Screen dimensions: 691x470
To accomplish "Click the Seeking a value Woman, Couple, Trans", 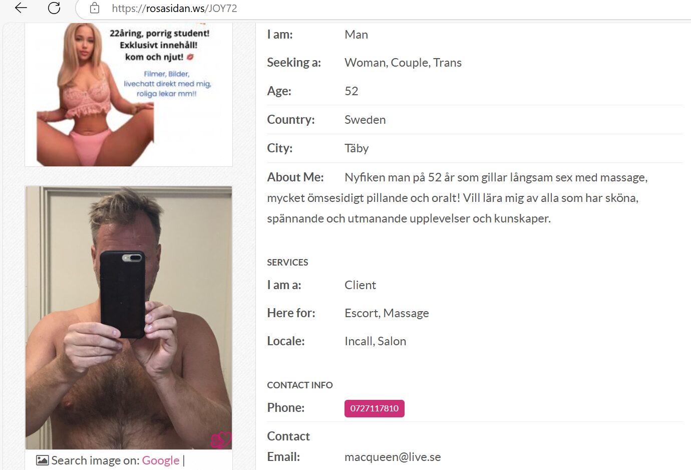I will (x=403, y=63).
